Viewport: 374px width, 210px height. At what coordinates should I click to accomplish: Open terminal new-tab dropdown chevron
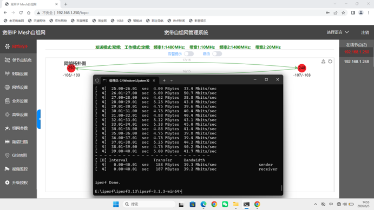tap(172, 80)
